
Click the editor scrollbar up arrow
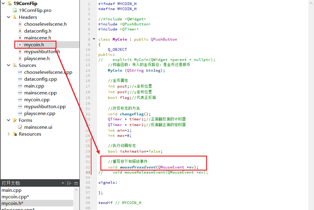tap(311, 3)
